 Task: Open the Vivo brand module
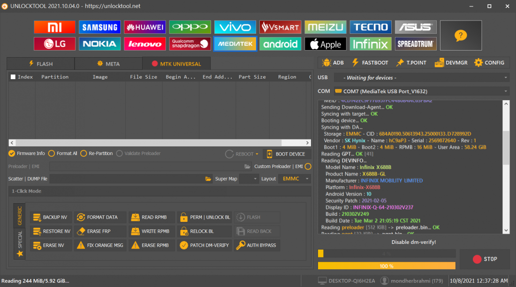[235, 27]
